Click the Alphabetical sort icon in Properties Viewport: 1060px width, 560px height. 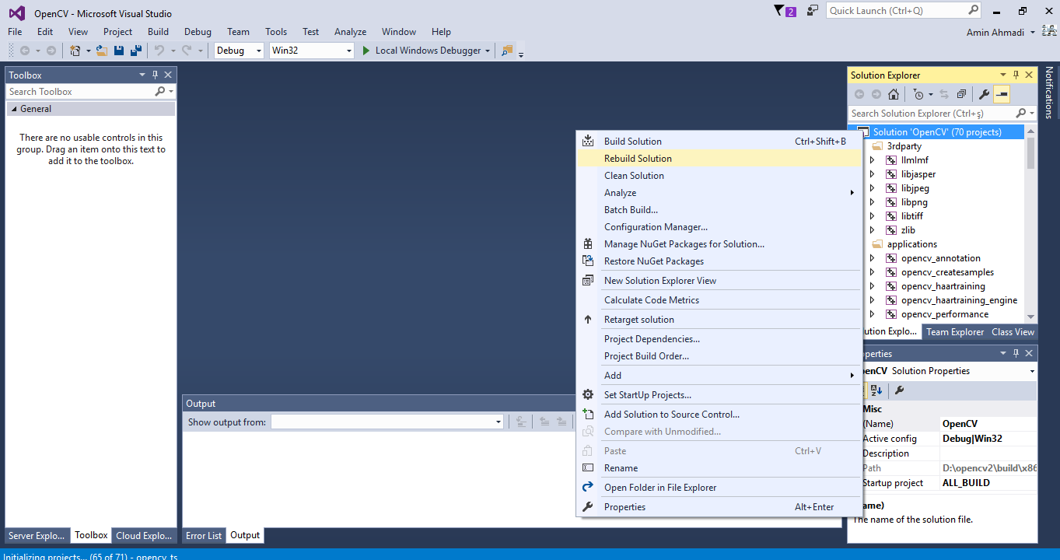click(x=876, y=390)
